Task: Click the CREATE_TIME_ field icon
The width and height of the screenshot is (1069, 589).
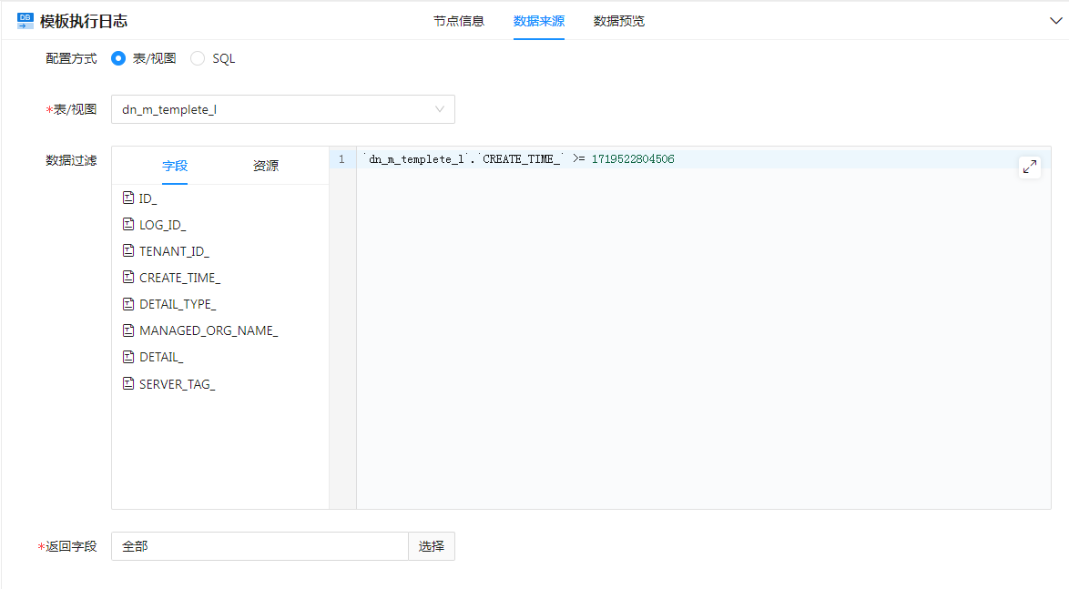Action: click(x=128, y=277)
